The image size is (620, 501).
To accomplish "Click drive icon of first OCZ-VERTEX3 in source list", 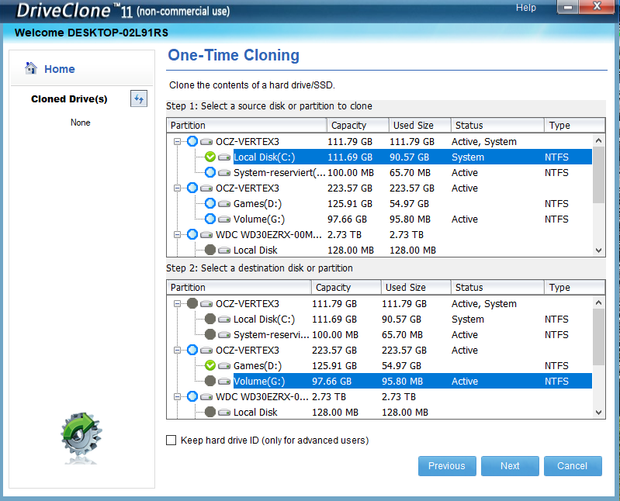I will click(x=206, y=141).
